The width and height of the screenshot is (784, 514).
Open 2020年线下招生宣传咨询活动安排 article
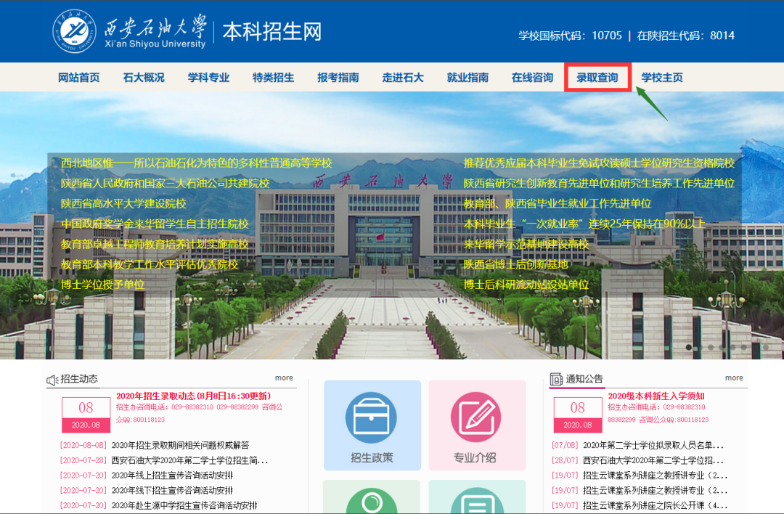pyautogui.click(x=172, y=490)
